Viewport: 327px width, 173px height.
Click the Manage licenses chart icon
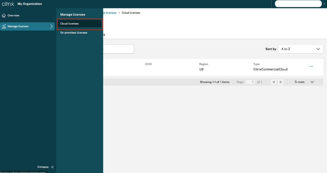pyautogui.click(x=4, y=26)
